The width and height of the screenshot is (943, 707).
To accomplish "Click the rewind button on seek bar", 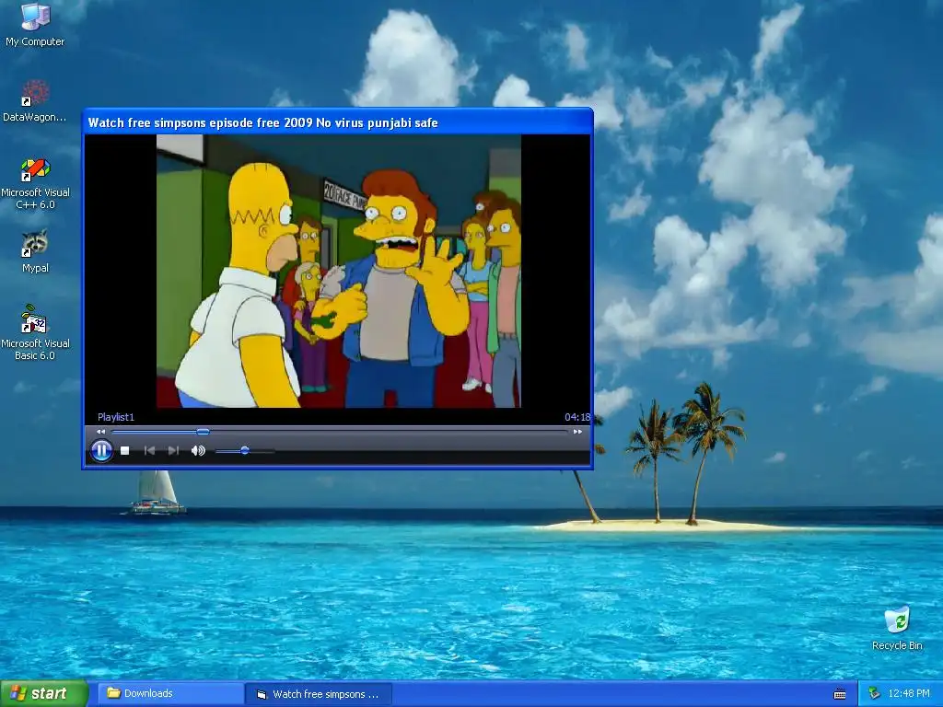I will tap(101, 432).
